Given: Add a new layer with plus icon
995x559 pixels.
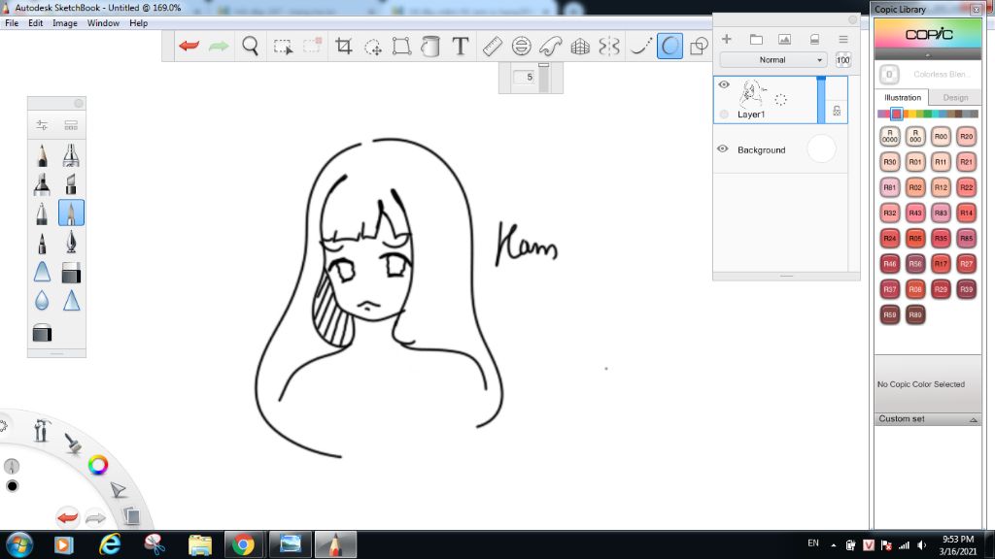Looking at the screenshot, I should click(727, 39).
